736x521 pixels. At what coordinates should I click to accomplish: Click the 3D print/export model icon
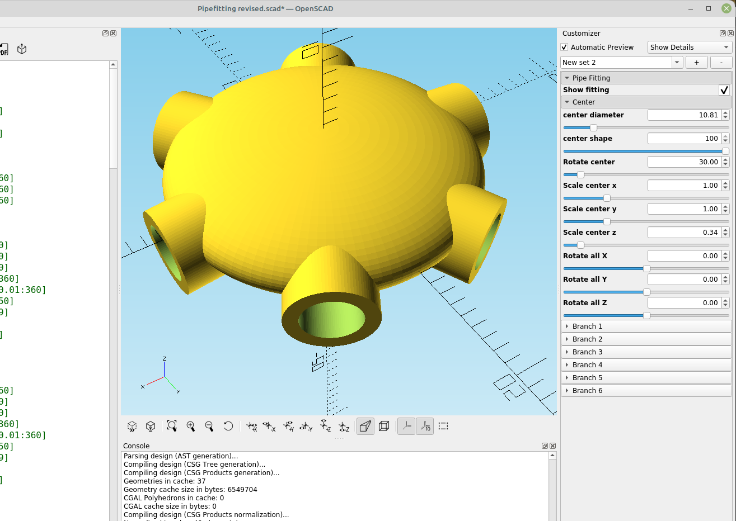coord(21,49)
